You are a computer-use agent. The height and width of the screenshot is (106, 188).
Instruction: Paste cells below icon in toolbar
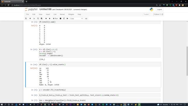pos(42,19)
